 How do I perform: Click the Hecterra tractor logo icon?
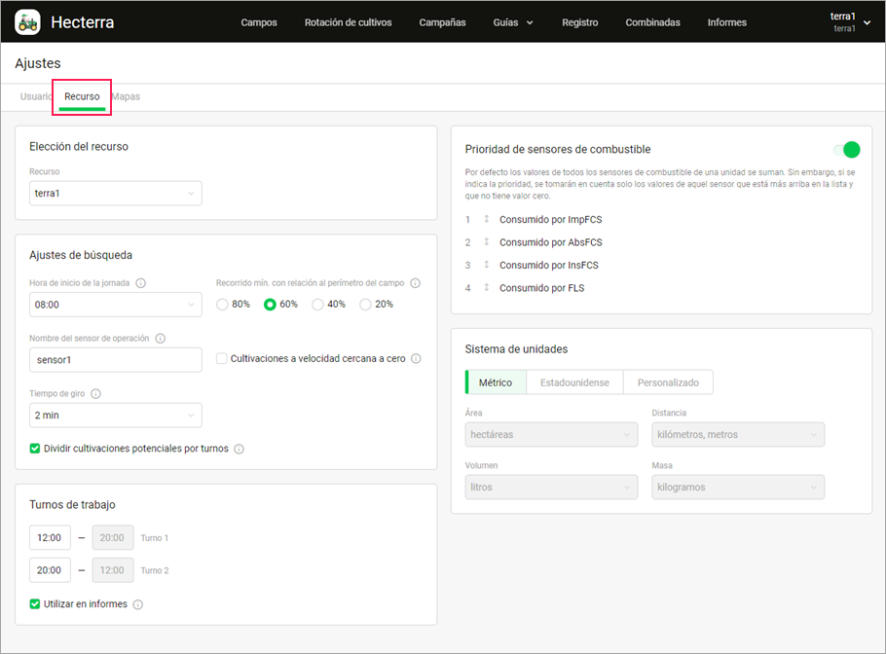click(x=27, y=21)
